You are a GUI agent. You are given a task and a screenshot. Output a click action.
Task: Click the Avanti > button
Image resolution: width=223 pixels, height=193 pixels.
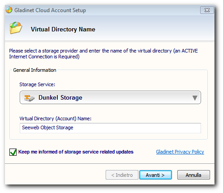pyautogui.click(x=155, y=175)
